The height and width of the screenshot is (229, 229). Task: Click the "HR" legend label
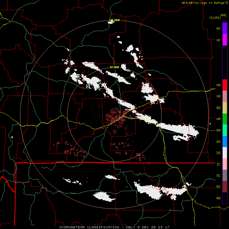pos(218,119)
